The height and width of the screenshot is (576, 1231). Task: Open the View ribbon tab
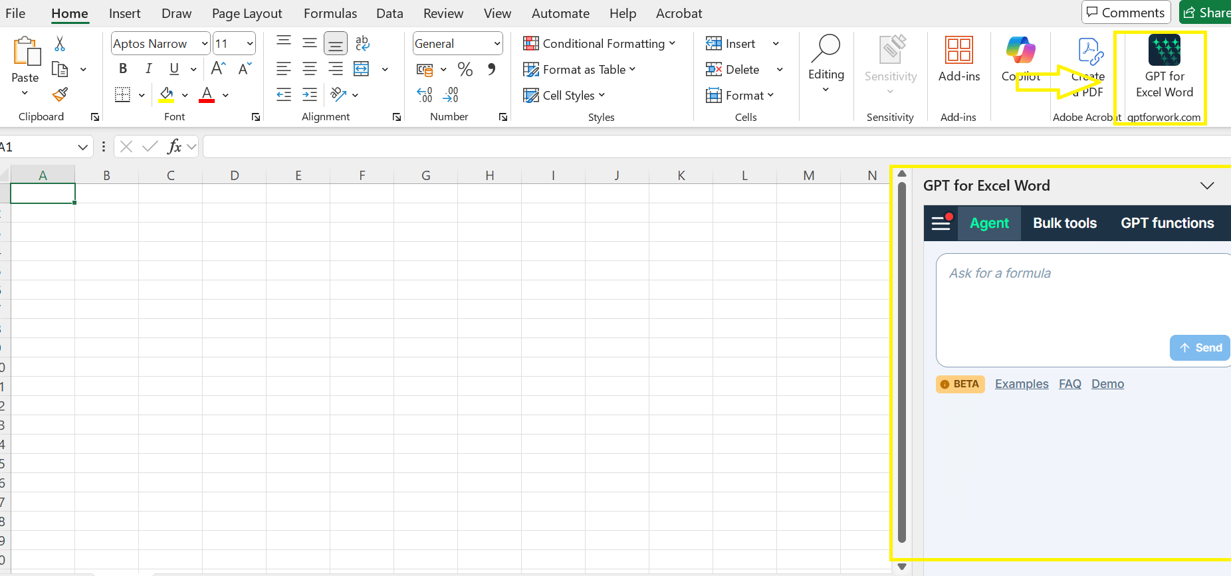[x=497, y=13]
